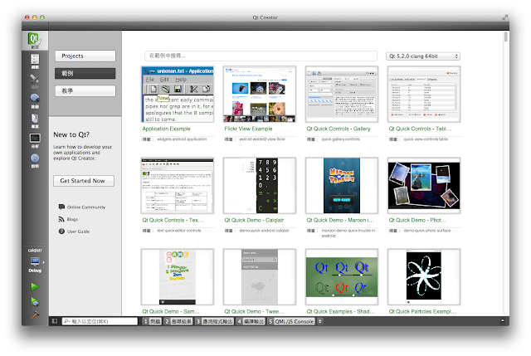Open the Flickr View Example thumbnail

pos(260,94)
